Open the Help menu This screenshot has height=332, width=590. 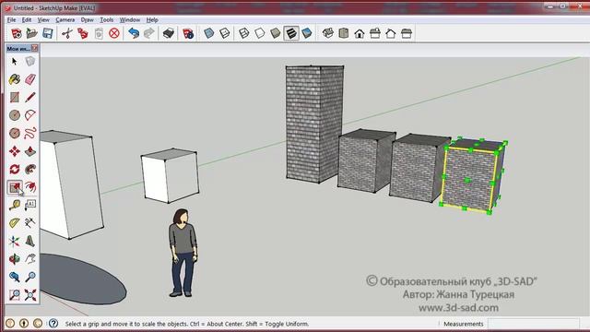tap(152, 20)
